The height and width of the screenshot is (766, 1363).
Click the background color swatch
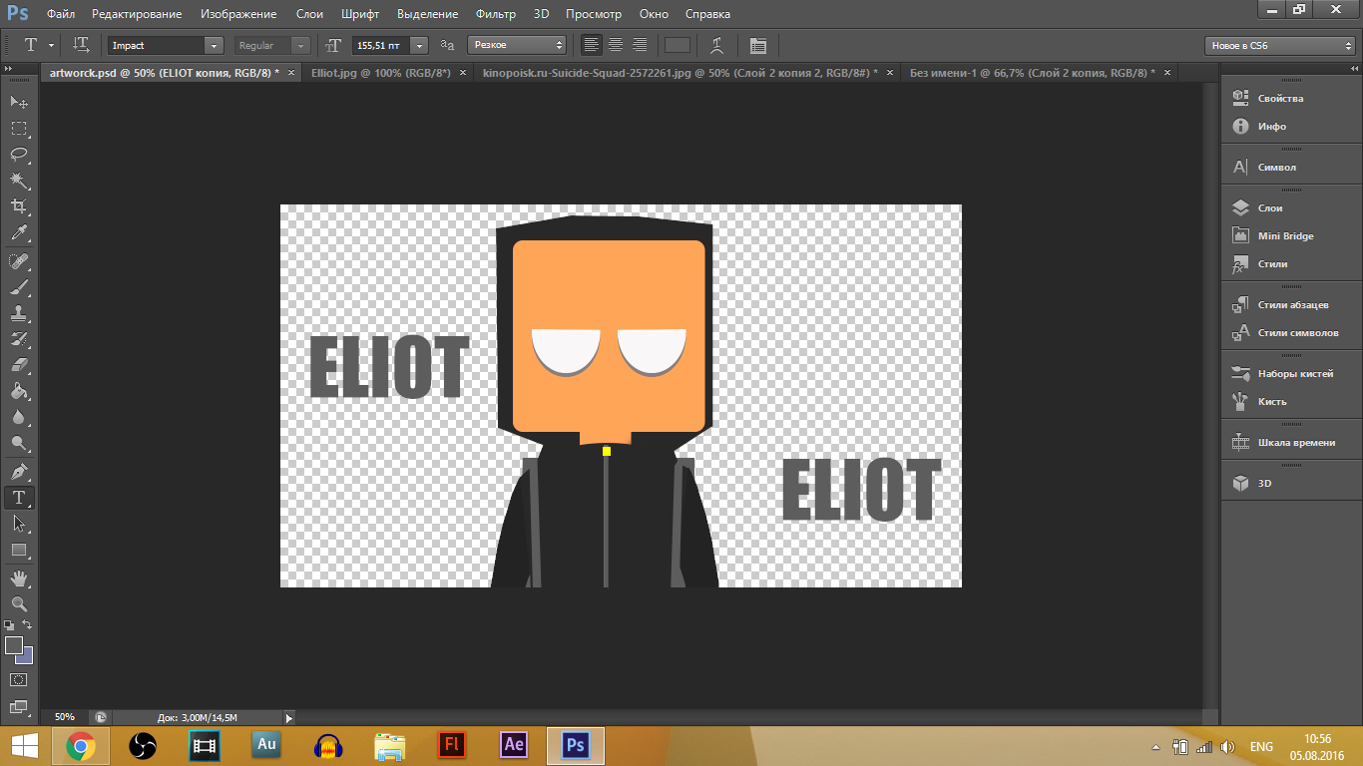point(28,657)
